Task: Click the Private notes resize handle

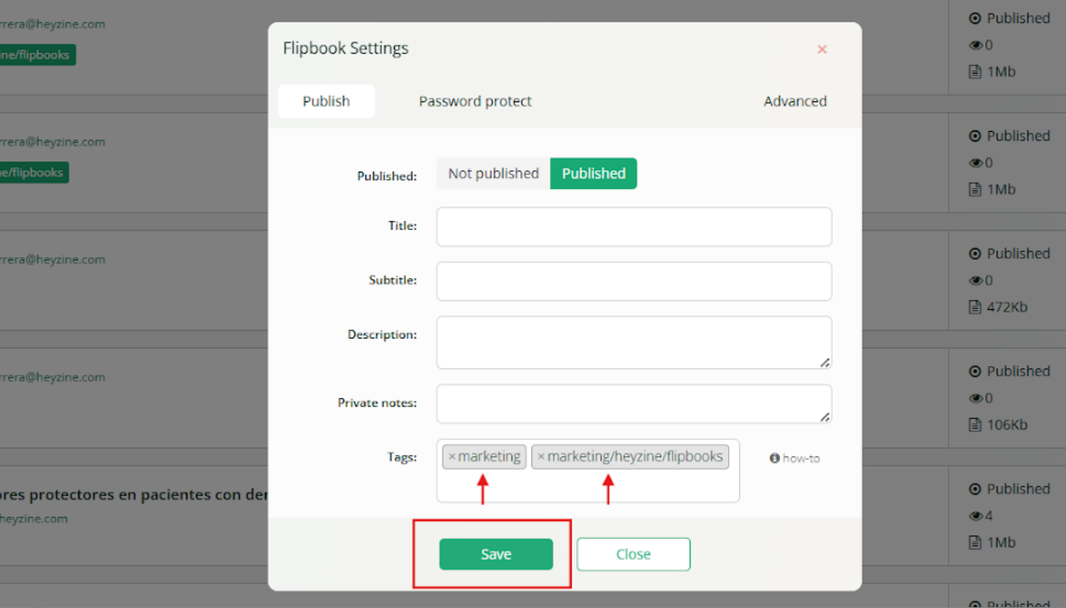Action: coord(825,416)
